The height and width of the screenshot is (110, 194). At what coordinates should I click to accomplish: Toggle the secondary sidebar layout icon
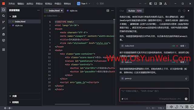click(x=160, y=4)
